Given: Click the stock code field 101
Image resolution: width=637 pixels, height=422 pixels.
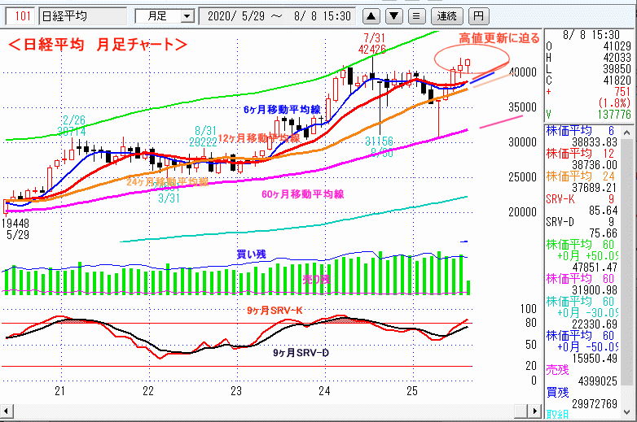Looking at the screenshot, I should pyautogui.click(x=20, y=16).
